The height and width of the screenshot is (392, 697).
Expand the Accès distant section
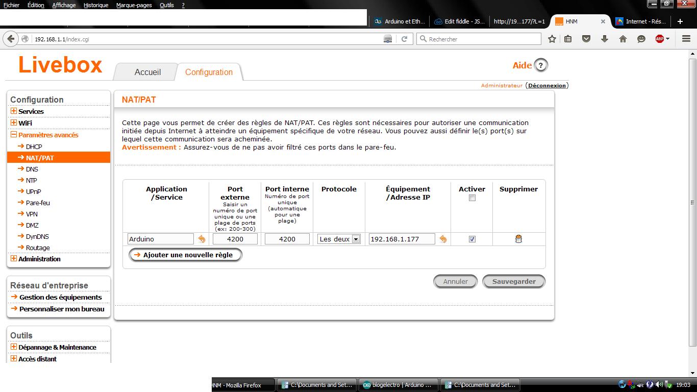tap(14, 359)
